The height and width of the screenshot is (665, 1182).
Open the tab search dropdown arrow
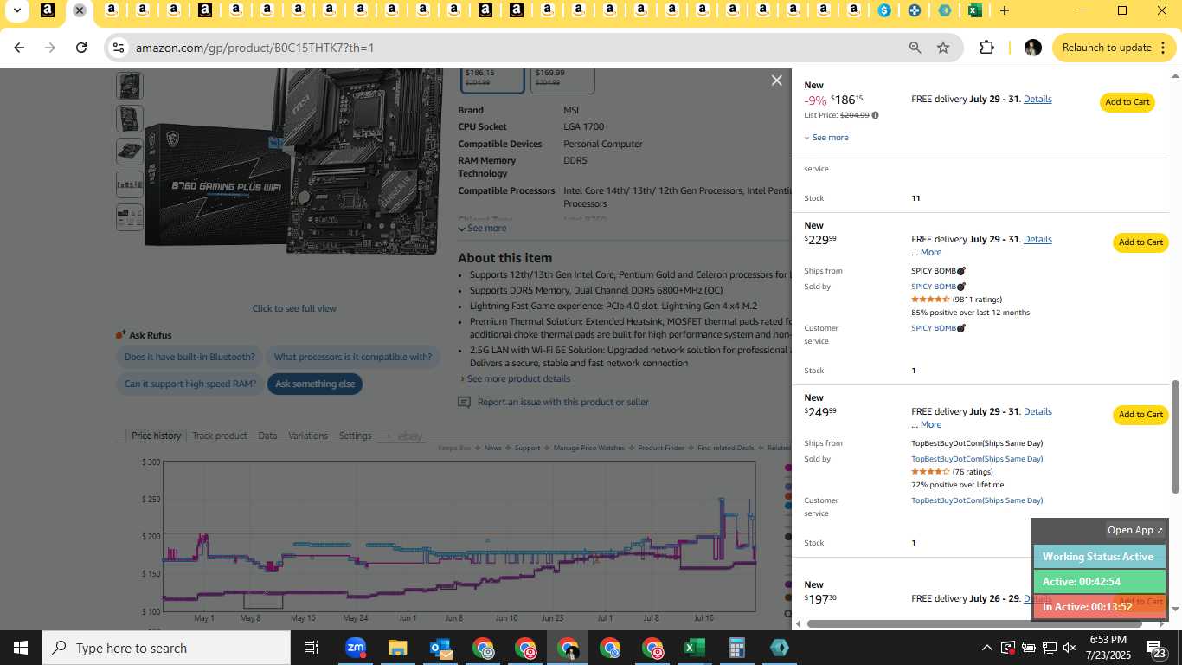coord(16,10)
